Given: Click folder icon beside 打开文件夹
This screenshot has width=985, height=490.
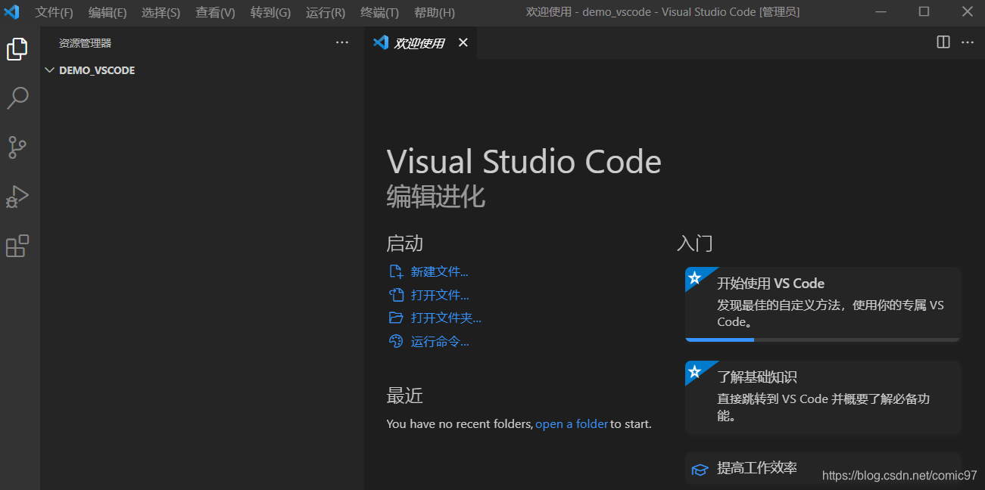Looking at the screenshot, I should (396, 318).
